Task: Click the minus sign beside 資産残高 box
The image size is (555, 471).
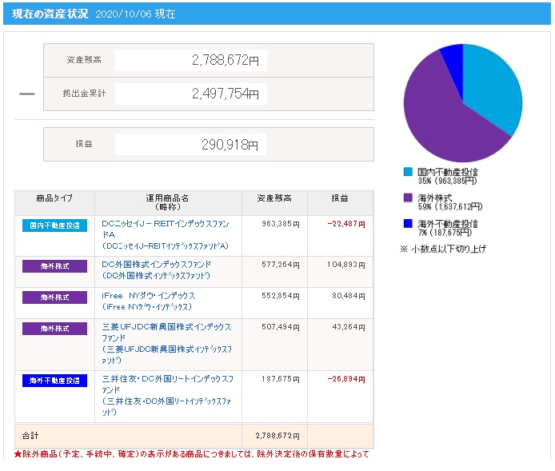Action: 26,94
